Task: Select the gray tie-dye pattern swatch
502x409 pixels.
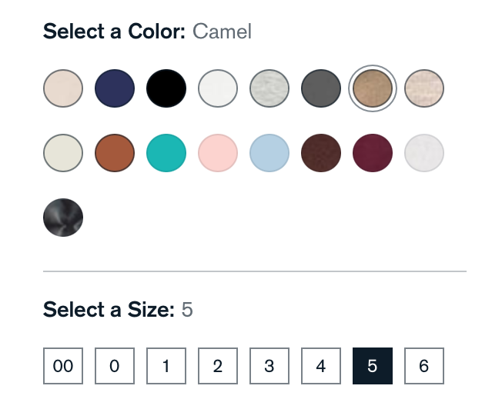Action: 63,218
